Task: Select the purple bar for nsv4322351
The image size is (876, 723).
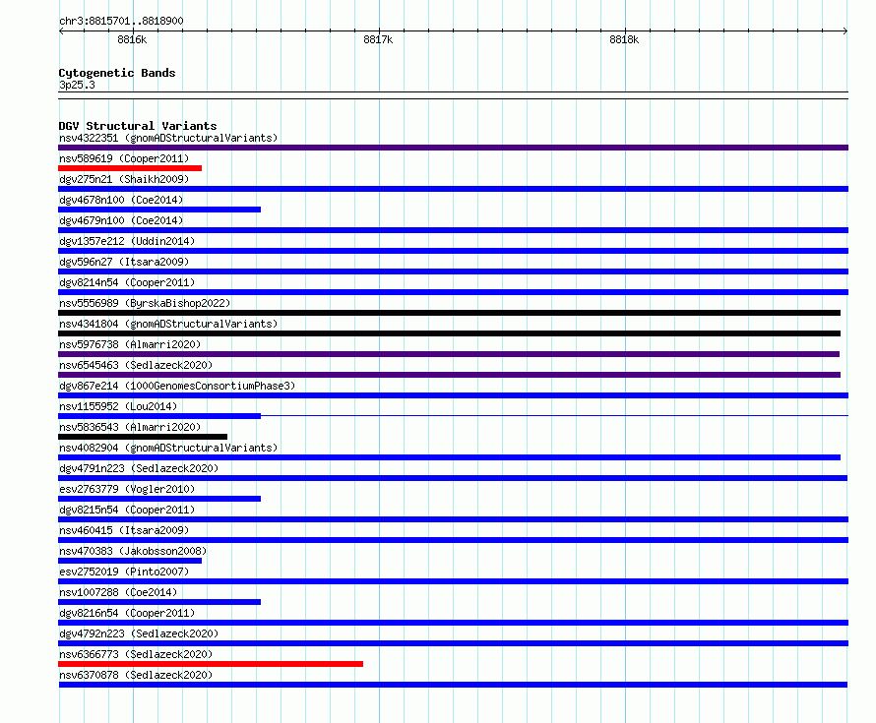Action: 453,148
